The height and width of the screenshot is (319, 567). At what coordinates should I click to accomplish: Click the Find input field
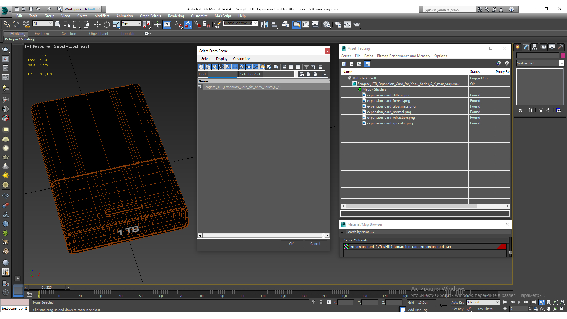(223, 74)
